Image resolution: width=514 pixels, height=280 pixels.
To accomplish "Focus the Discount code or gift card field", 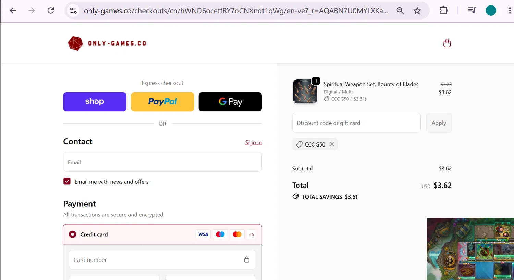I will 356,123.
